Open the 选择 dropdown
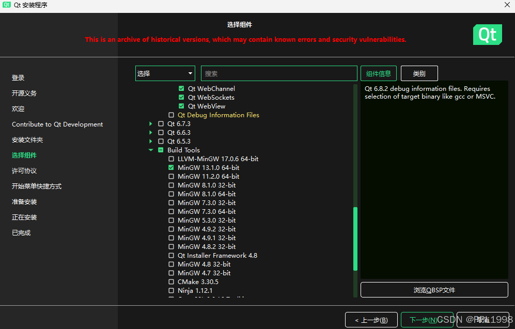Image resolution: width=515 pixels, height=329 pixels. pos(165,73)
